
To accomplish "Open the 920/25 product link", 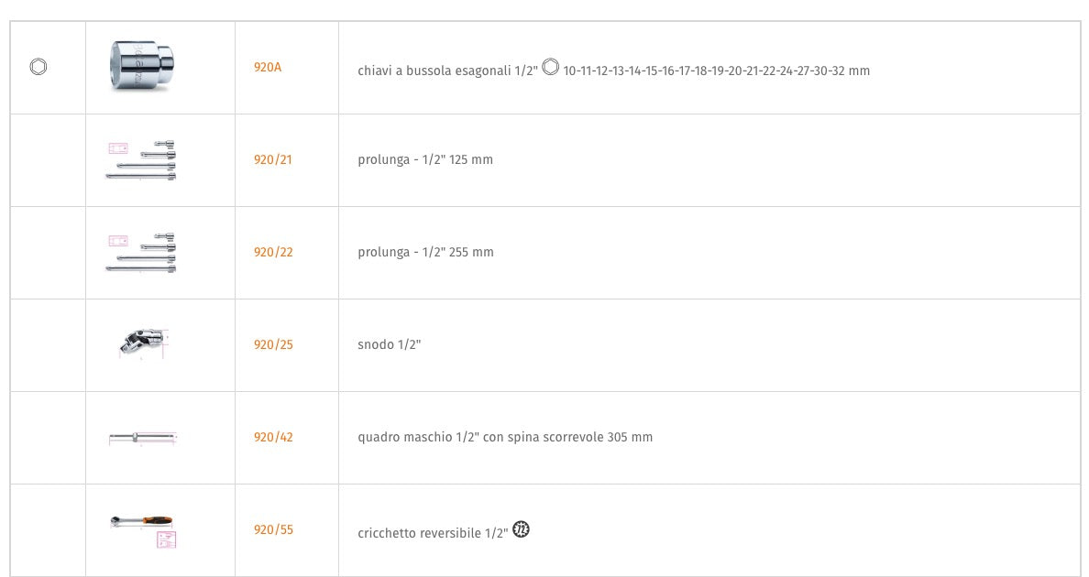I will (x=273, y=344).
